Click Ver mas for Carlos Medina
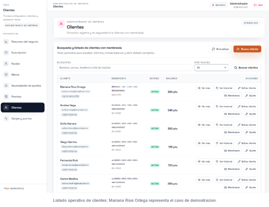The width and height of the screenshot is (269, 207). [204, 180]
